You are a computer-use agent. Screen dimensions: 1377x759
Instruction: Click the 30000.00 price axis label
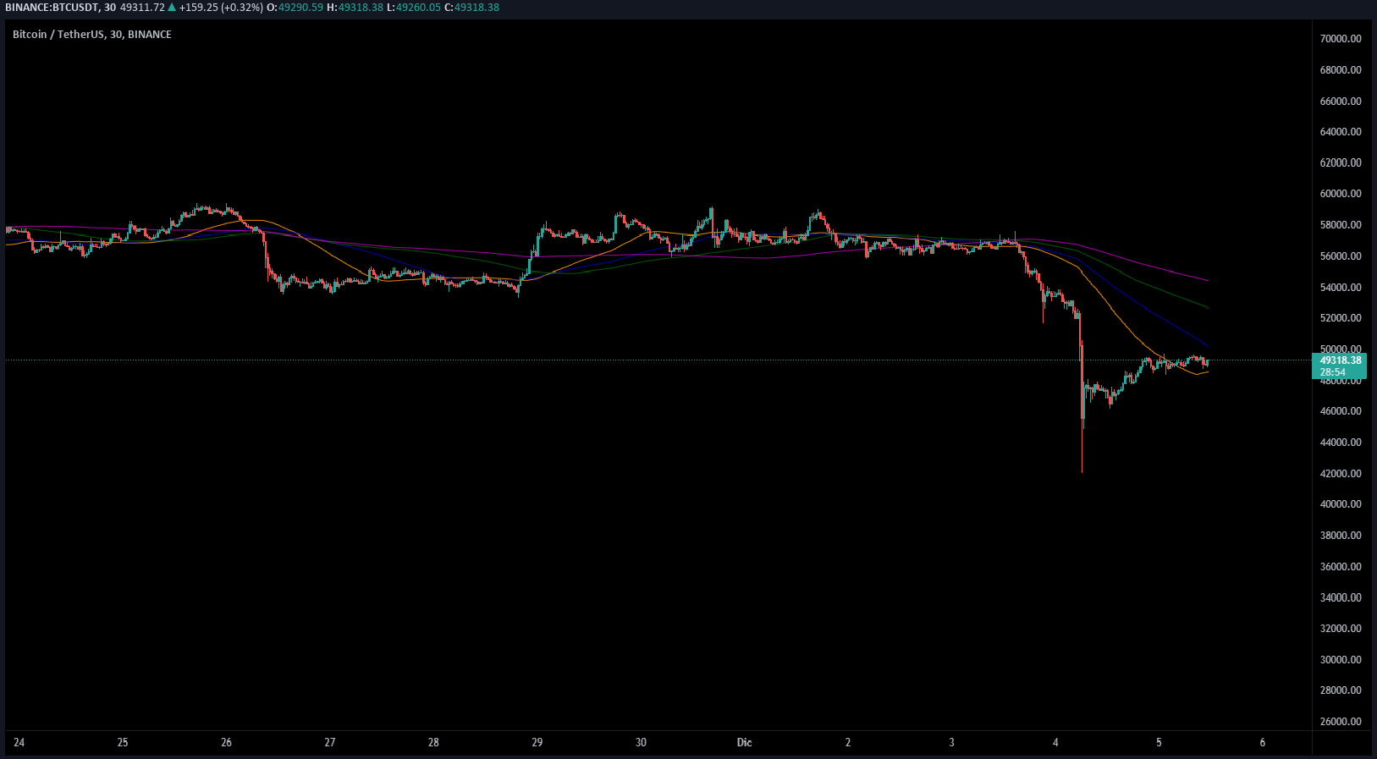(1341, 660)
